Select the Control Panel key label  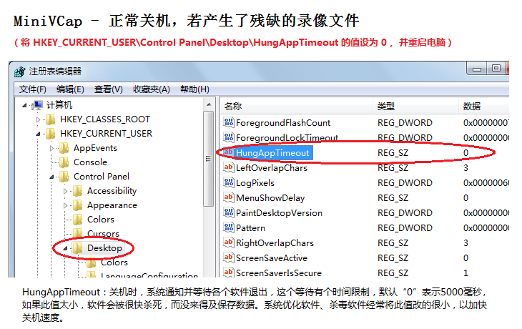pos(102,177)
